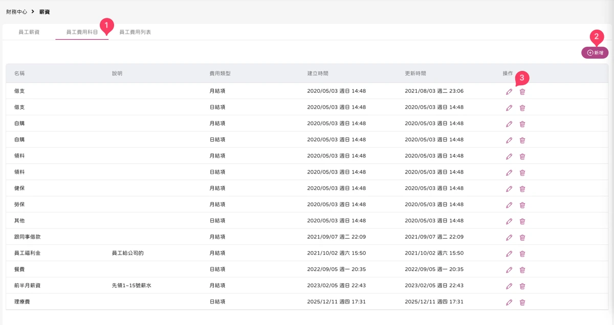Delete the 理療費 row
Image resolution: width=614 pixels, height=325 pixels.
tap(522, 302)
